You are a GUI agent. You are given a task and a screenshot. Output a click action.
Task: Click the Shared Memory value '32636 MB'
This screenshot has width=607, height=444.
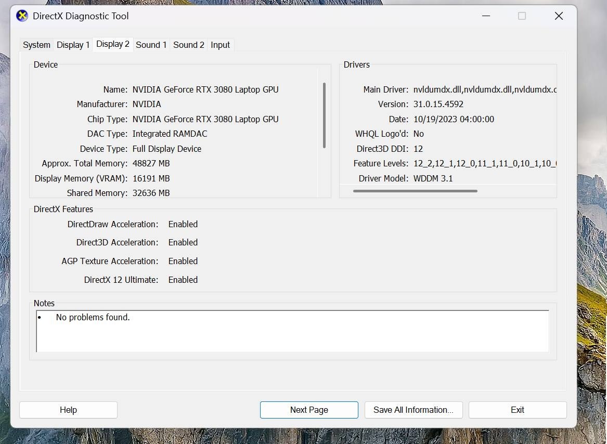pyautogui.click(x=151, y=193)
